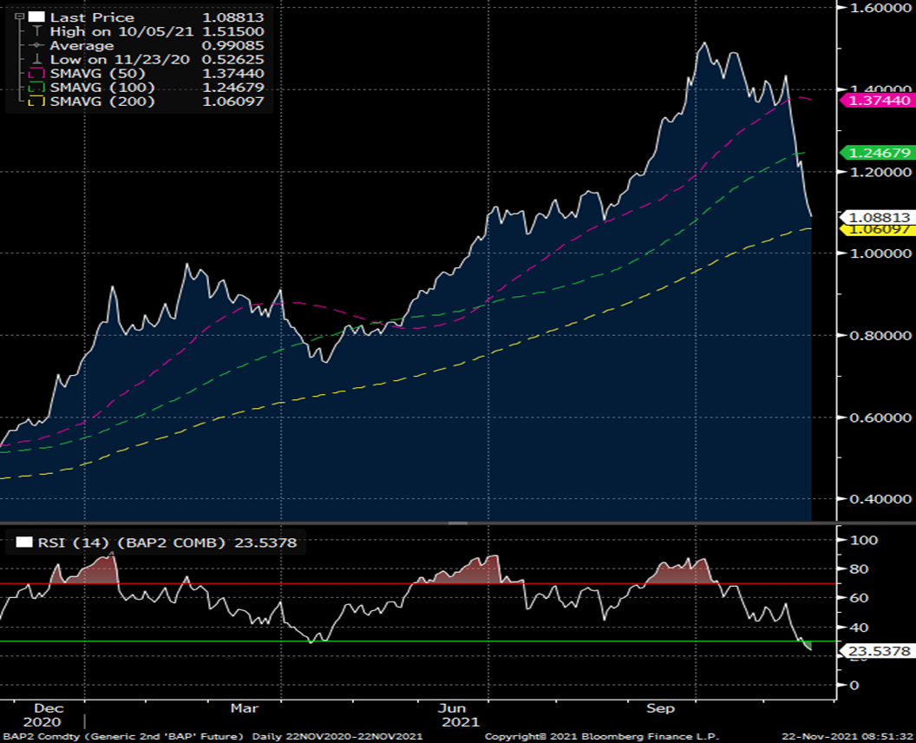916x743 pixels.
Task: Click the Bloomberg Finance L.P. copyright text
Action: (602, 737)
